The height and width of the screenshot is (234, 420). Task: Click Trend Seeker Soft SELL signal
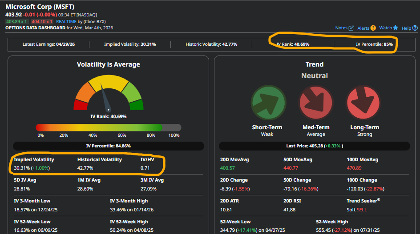coord(357,210)
